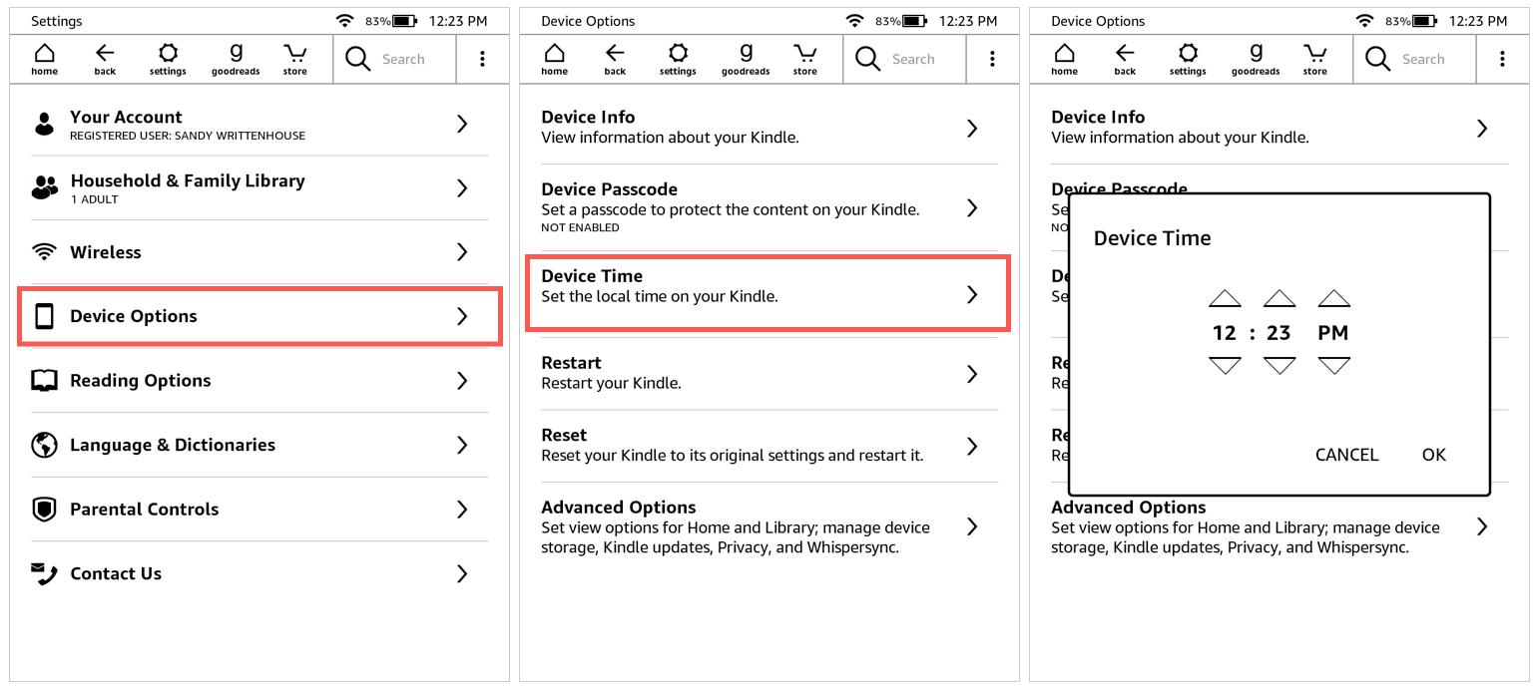This screenshot has height=688, width=1537.
Task: Open Device Time in middle screen
Action: pos(769,293)
